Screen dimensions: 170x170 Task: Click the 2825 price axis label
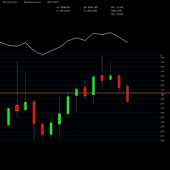(x=163, y=104)
